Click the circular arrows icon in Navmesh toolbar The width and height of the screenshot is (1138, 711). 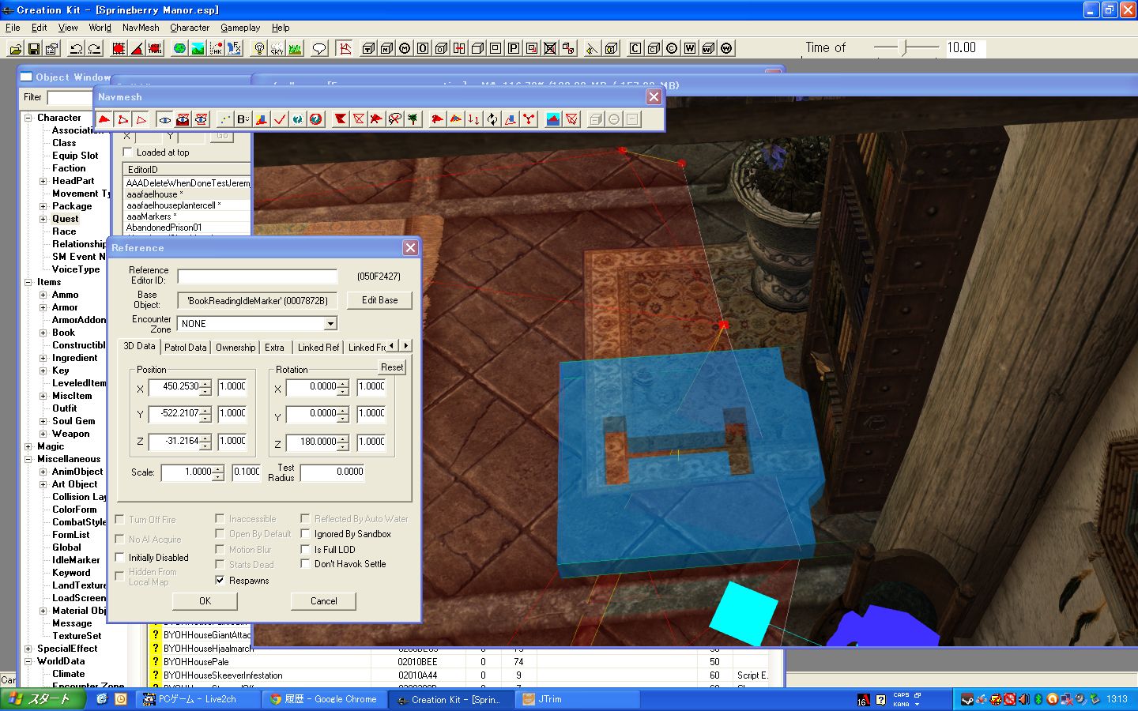pyautogui.click(x=492, y=119)
